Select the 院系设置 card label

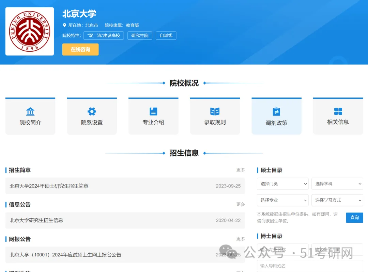92,122
